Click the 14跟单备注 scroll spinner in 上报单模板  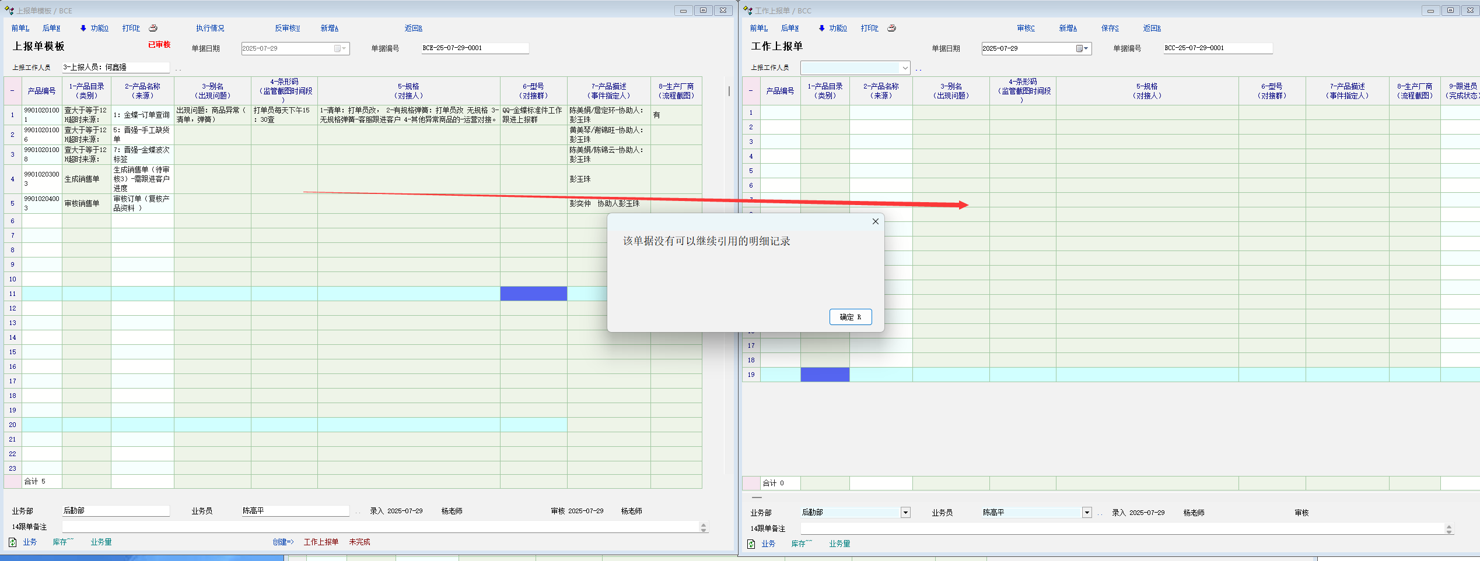click(703, 527)
